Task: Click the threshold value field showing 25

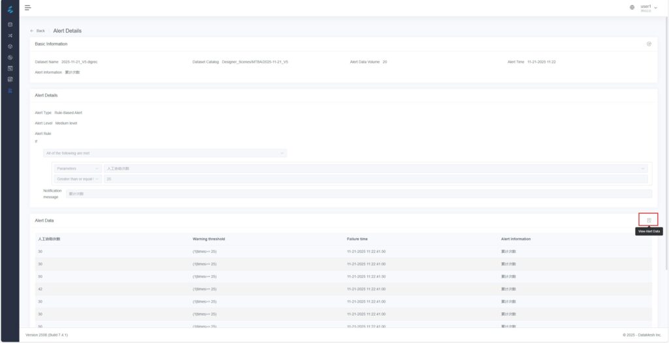Action: pos(375,179)
